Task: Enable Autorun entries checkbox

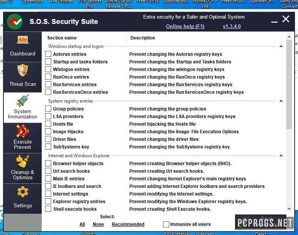Action: (48, 54)
